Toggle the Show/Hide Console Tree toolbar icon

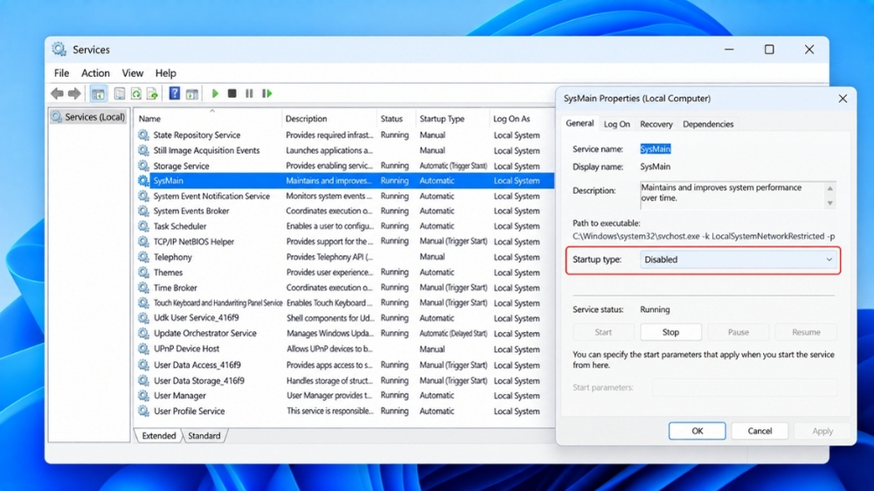(98, 93)
